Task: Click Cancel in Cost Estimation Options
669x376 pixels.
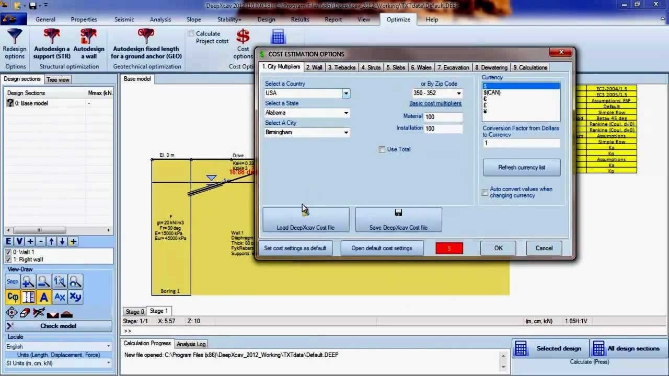Action: pos(544,248)
